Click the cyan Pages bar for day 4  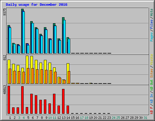(x=24, y=32)
